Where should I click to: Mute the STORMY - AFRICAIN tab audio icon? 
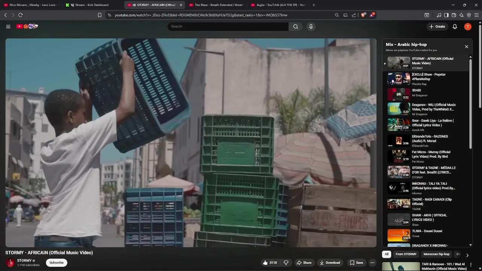click(134, 5)
